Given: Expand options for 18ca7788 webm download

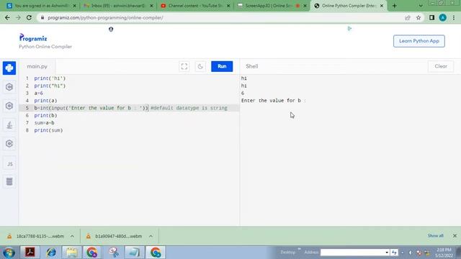Looking at the screenshot, I should (72, 236).
